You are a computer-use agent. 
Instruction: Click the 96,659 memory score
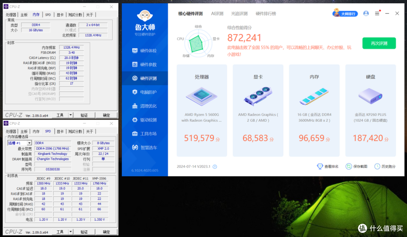[x=312, y=138]
